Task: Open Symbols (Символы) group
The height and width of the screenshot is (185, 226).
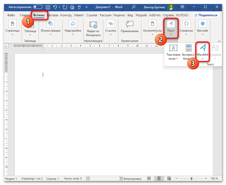Action: [186, 28]
